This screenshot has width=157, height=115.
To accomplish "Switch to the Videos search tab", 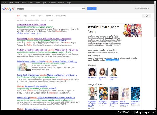I will pyautogui.click(x=41, y=16).
